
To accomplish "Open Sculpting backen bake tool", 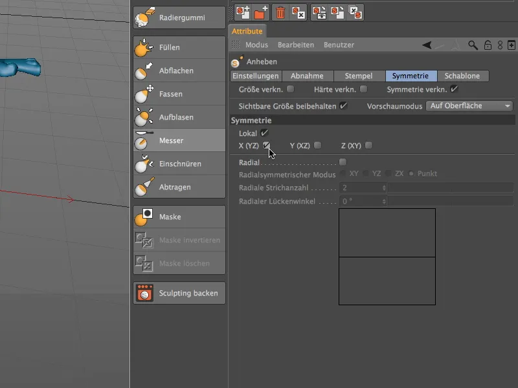I will tap(179, 293).
